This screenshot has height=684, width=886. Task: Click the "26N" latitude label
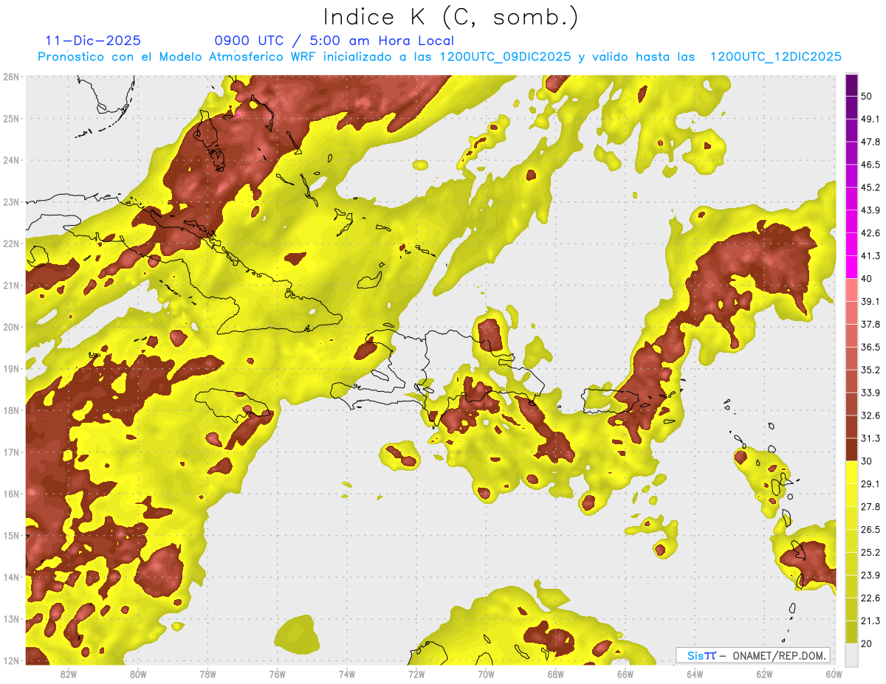point(10,77)
